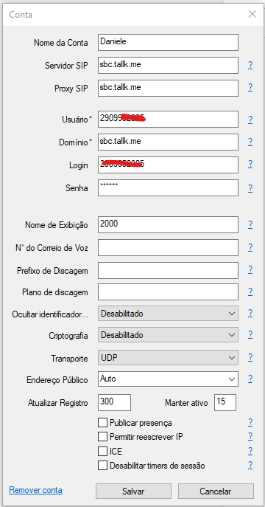Open help for Permitir reescrever IP
The width and height of the screenshot is (265, 507).
[250, 437]
